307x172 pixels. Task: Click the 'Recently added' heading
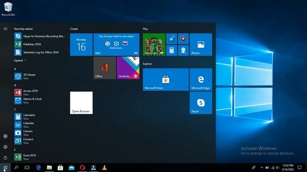(23, 29)
